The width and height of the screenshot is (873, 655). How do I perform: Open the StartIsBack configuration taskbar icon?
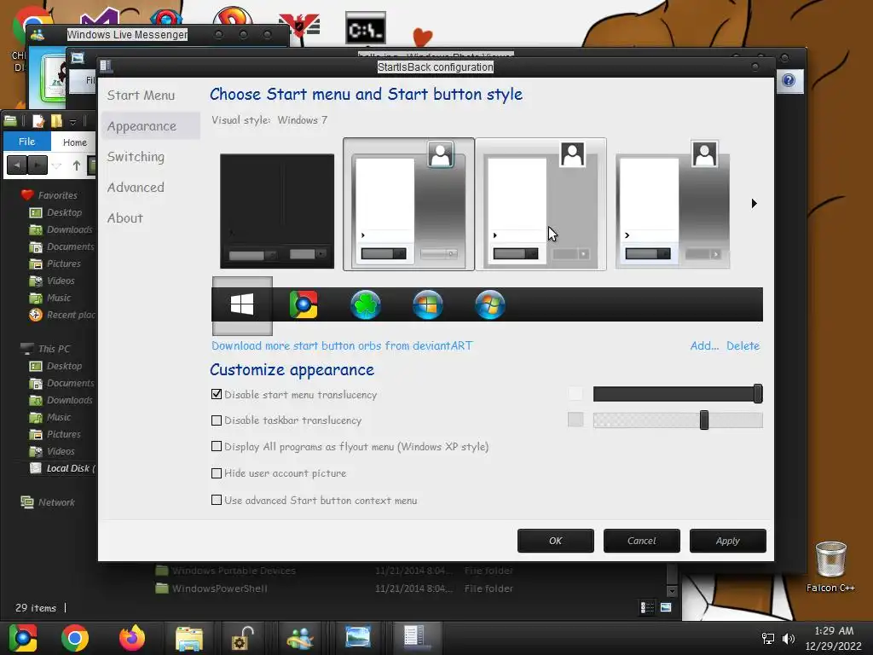415,638
